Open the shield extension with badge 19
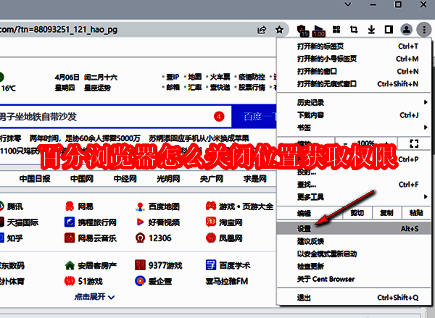 (302, 30)
